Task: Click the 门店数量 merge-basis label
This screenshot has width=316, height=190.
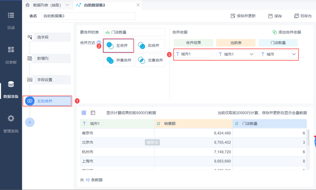Action: (x=278, y=43)
